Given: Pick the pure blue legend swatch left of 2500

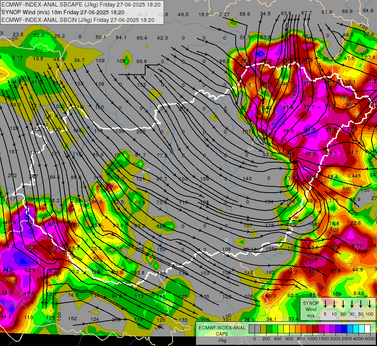Looking at the screenshot, I should click(x=344, y=329).
